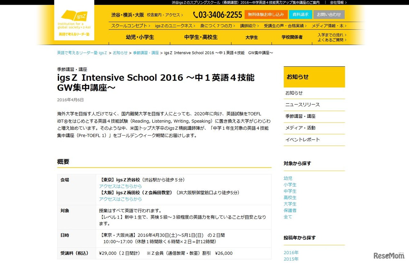Open メディア・活動 in sidebar

pos(314,128)
